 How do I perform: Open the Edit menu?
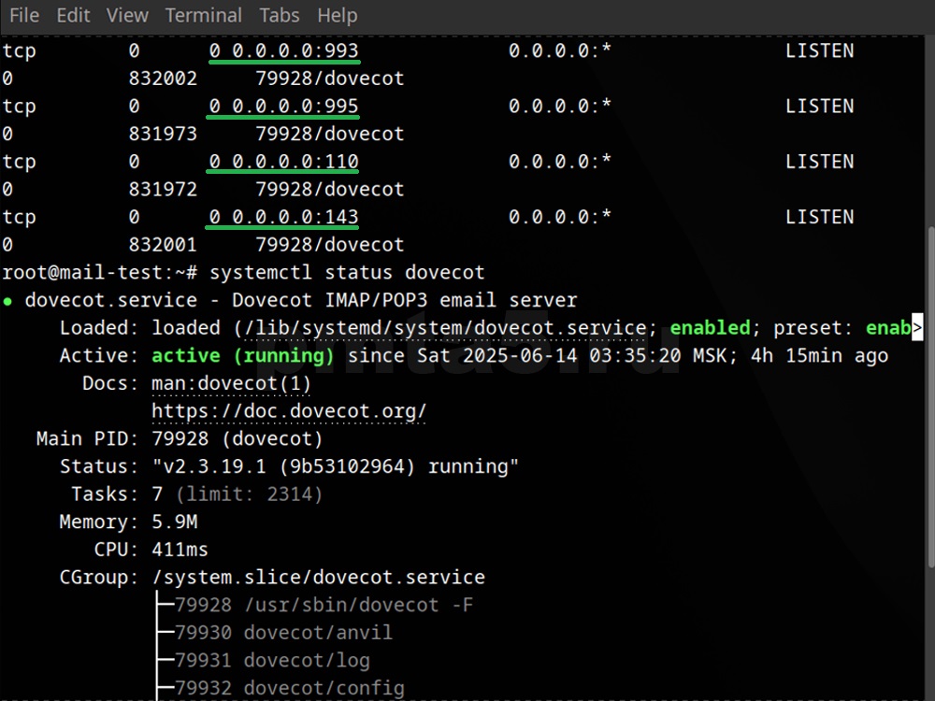(x=73, y=15)
